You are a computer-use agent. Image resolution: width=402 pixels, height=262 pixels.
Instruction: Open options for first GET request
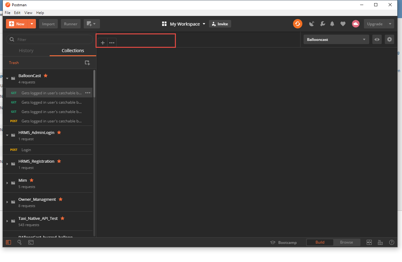pyautogui.click(x=88, y=93)
